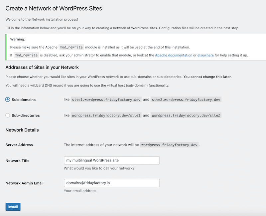Select the Sub-domains radio button

tap(8, 100)
